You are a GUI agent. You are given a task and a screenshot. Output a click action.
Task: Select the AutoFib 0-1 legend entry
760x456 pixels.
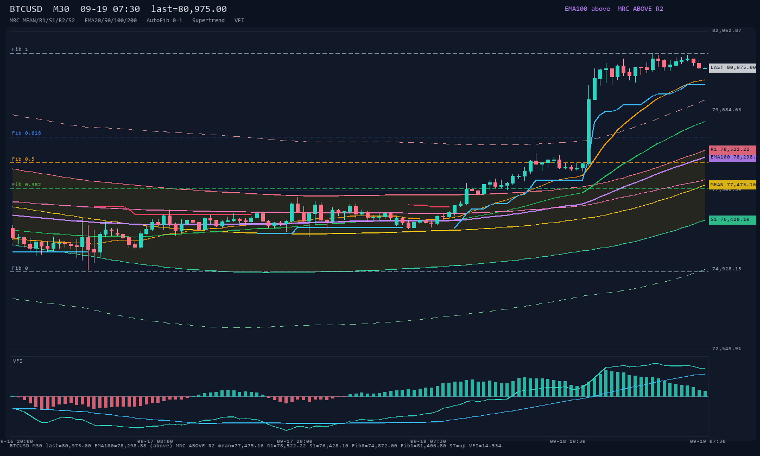pos(164,20)
